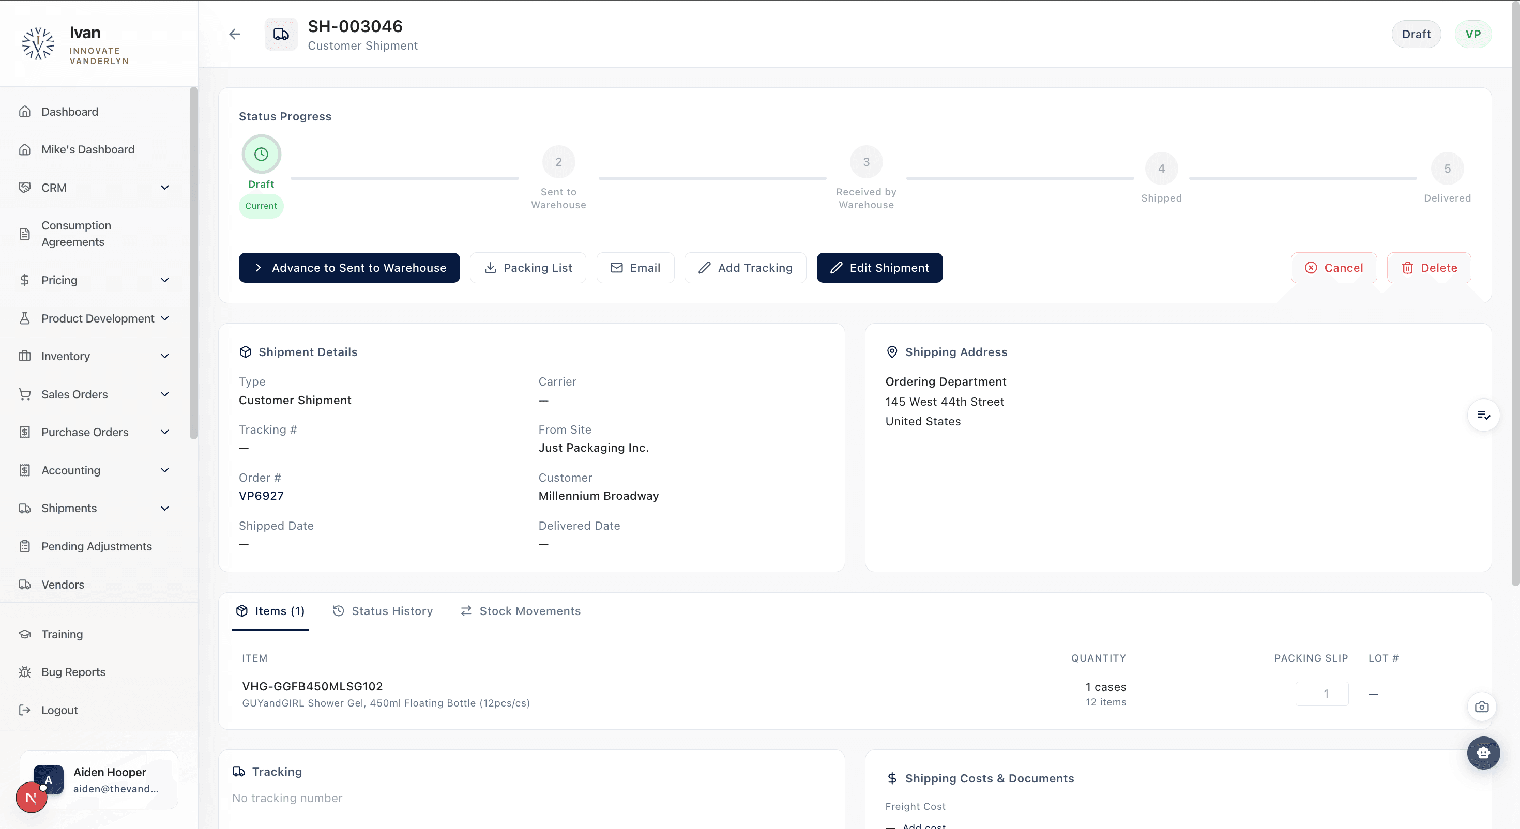The height and width of the screenshot is (829, 1520).
Task: Download the Packing List
Action: [x=528, y=268]
